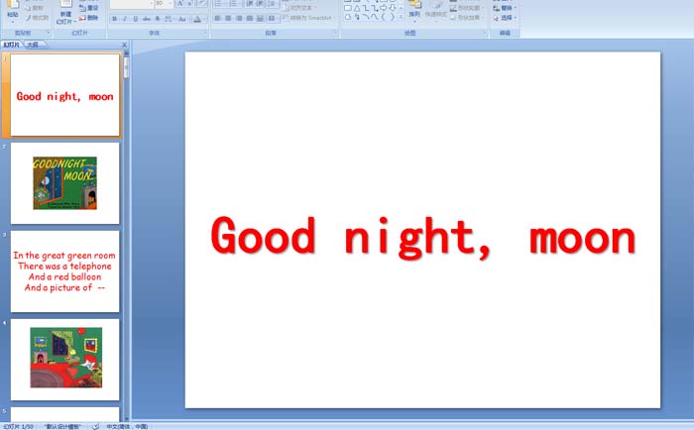Justify the paragraph text
The height and width of the screenshot is (430, 694).
250,19
